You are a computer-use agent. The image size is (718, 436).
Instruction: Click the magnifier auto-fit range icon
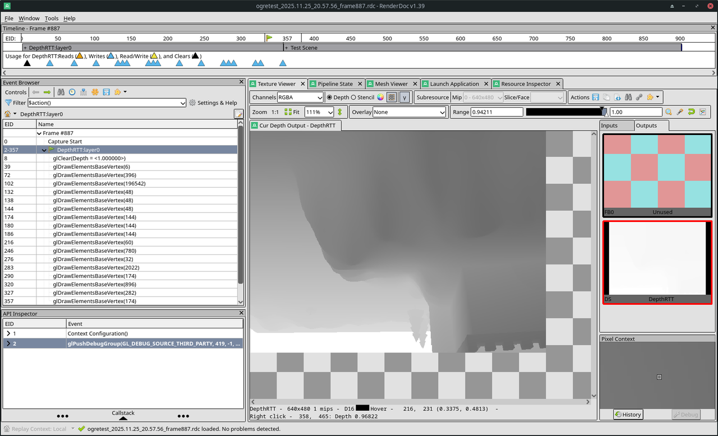point(669,112)
